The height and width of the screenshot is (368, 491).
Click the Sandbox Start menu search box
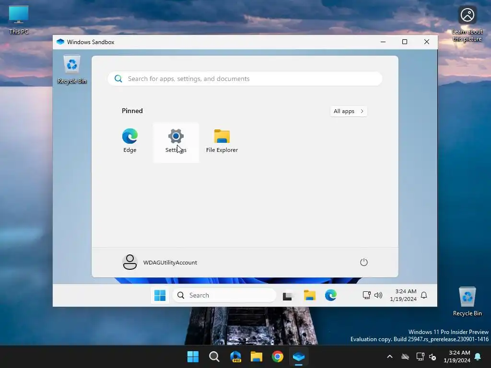pyautogui.click(x=245, y=79)
